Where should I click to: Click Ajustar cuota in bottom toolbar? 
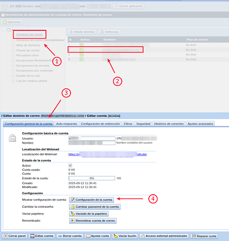(x=98, y=236)
